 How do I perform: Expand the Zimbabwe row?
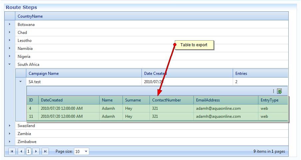pyautogui.click(x=10, y=142)
